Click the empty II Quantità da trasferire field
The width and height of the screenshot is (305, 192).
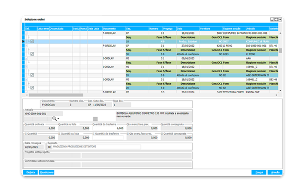click(x=108, y=137)
